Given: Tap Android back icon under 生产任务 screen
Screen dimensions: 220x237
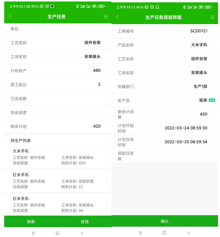Looking at the screenshot, I should (82, 233).
